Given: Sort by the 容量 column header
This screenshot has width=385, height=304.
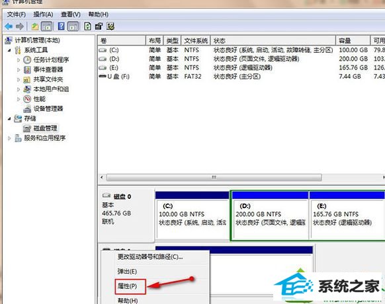Looking at the screenshot, I should coord(353,40).
